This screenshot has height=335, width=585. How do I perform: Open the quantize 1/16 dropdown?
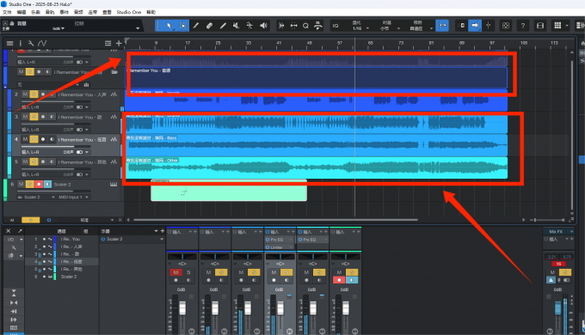coord(367,28)
